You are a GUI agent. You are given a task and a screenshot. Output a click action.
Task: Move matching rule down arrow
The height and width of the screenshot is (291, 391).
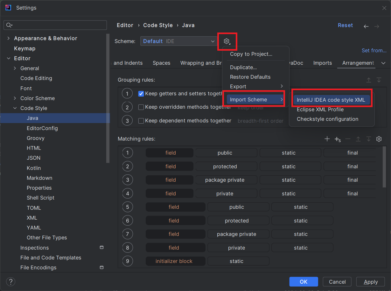(368, 139)
